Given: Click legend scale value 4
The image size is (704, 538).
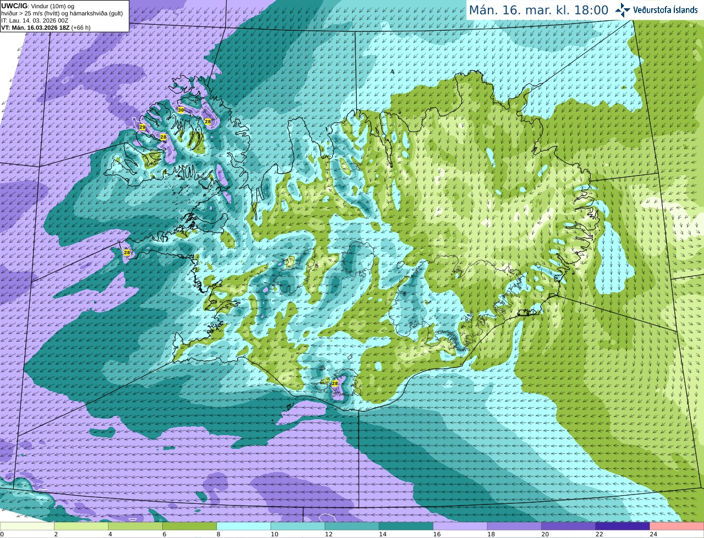Looking at the screenshot, I should pyautogui.click(x=110, y=534).
